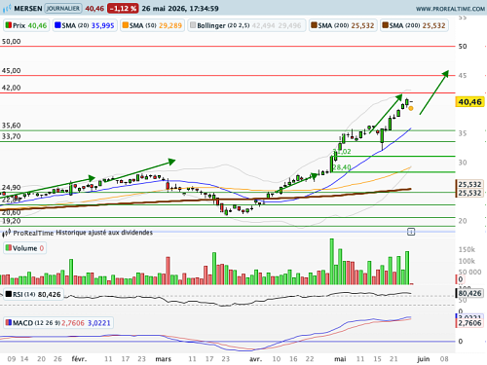Viewport: 487px width, 365px height.
Task: Click the orange SMA (50) color swatch
Action: 126,25
